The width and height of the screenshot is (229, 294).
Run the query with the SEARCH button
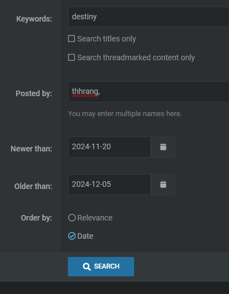[101, 266]
